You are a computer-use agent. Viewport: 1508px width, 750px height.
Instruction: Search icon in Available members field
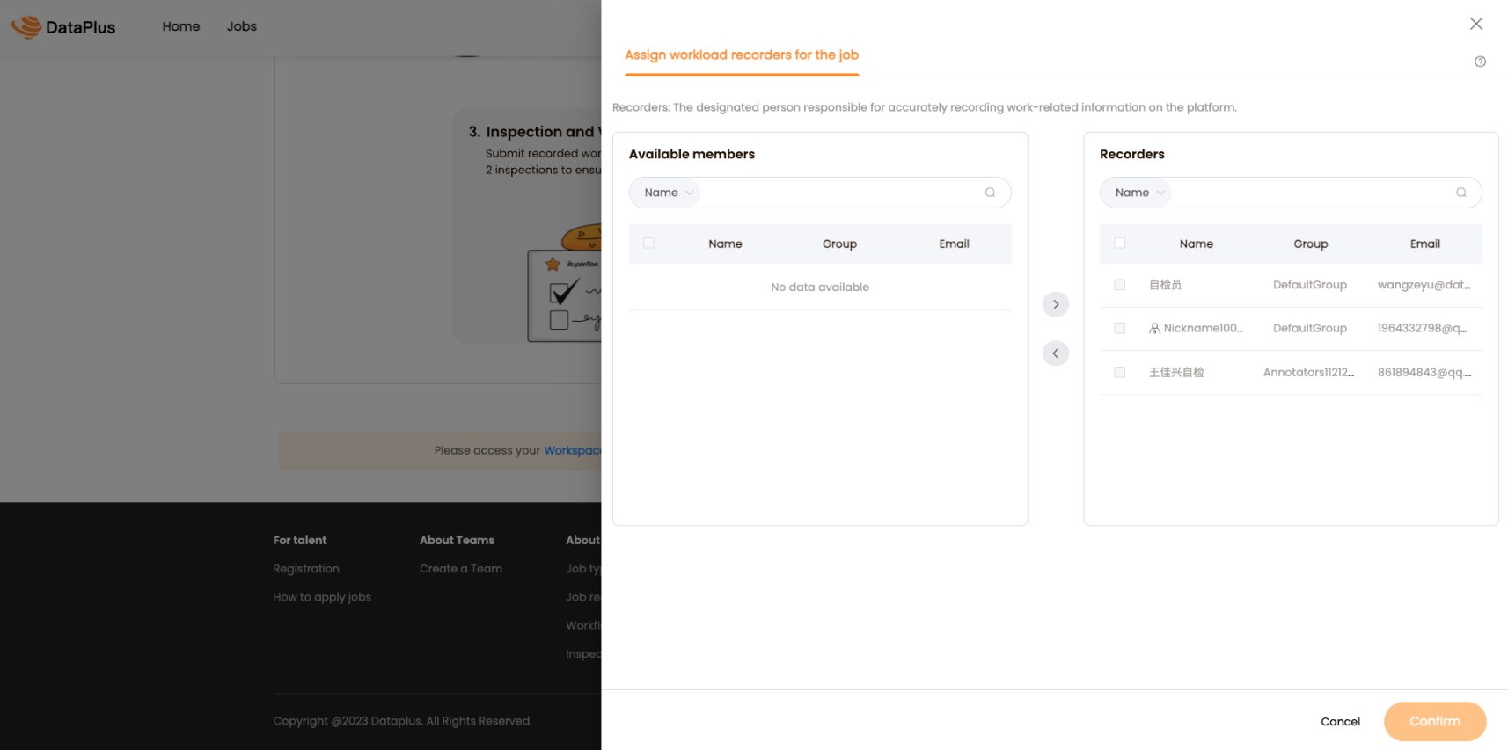coord(990,193)
